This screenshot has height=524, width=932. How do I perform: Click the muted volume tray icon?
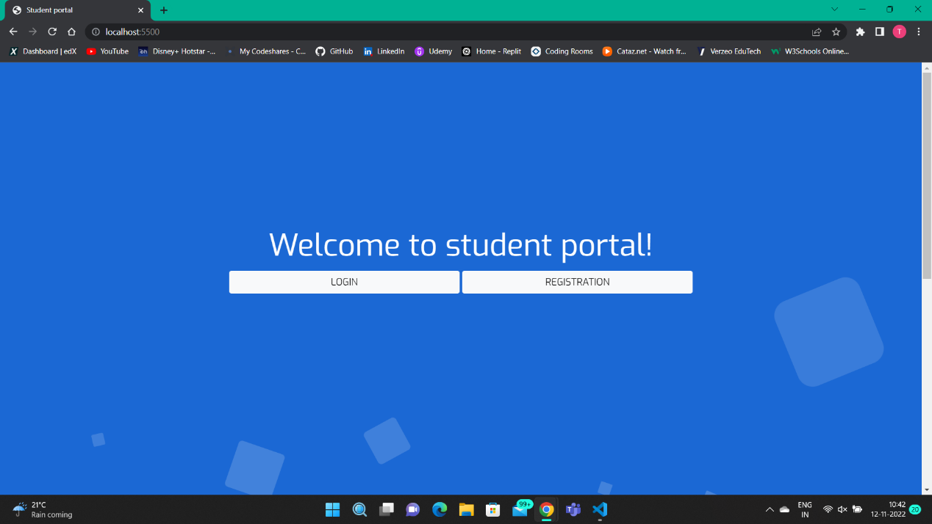842,509
